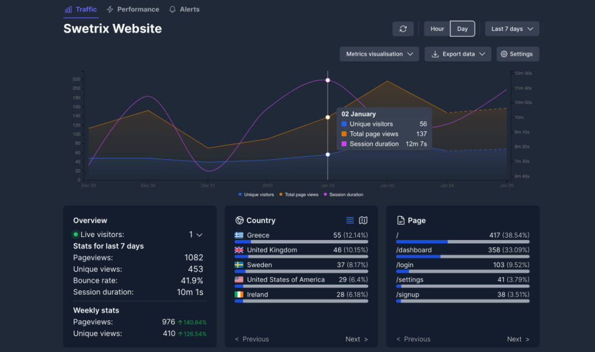The height and width of the screenshot is (352, 595).
Task: Click the Greece percentage bar
Action: pos(302,242)
